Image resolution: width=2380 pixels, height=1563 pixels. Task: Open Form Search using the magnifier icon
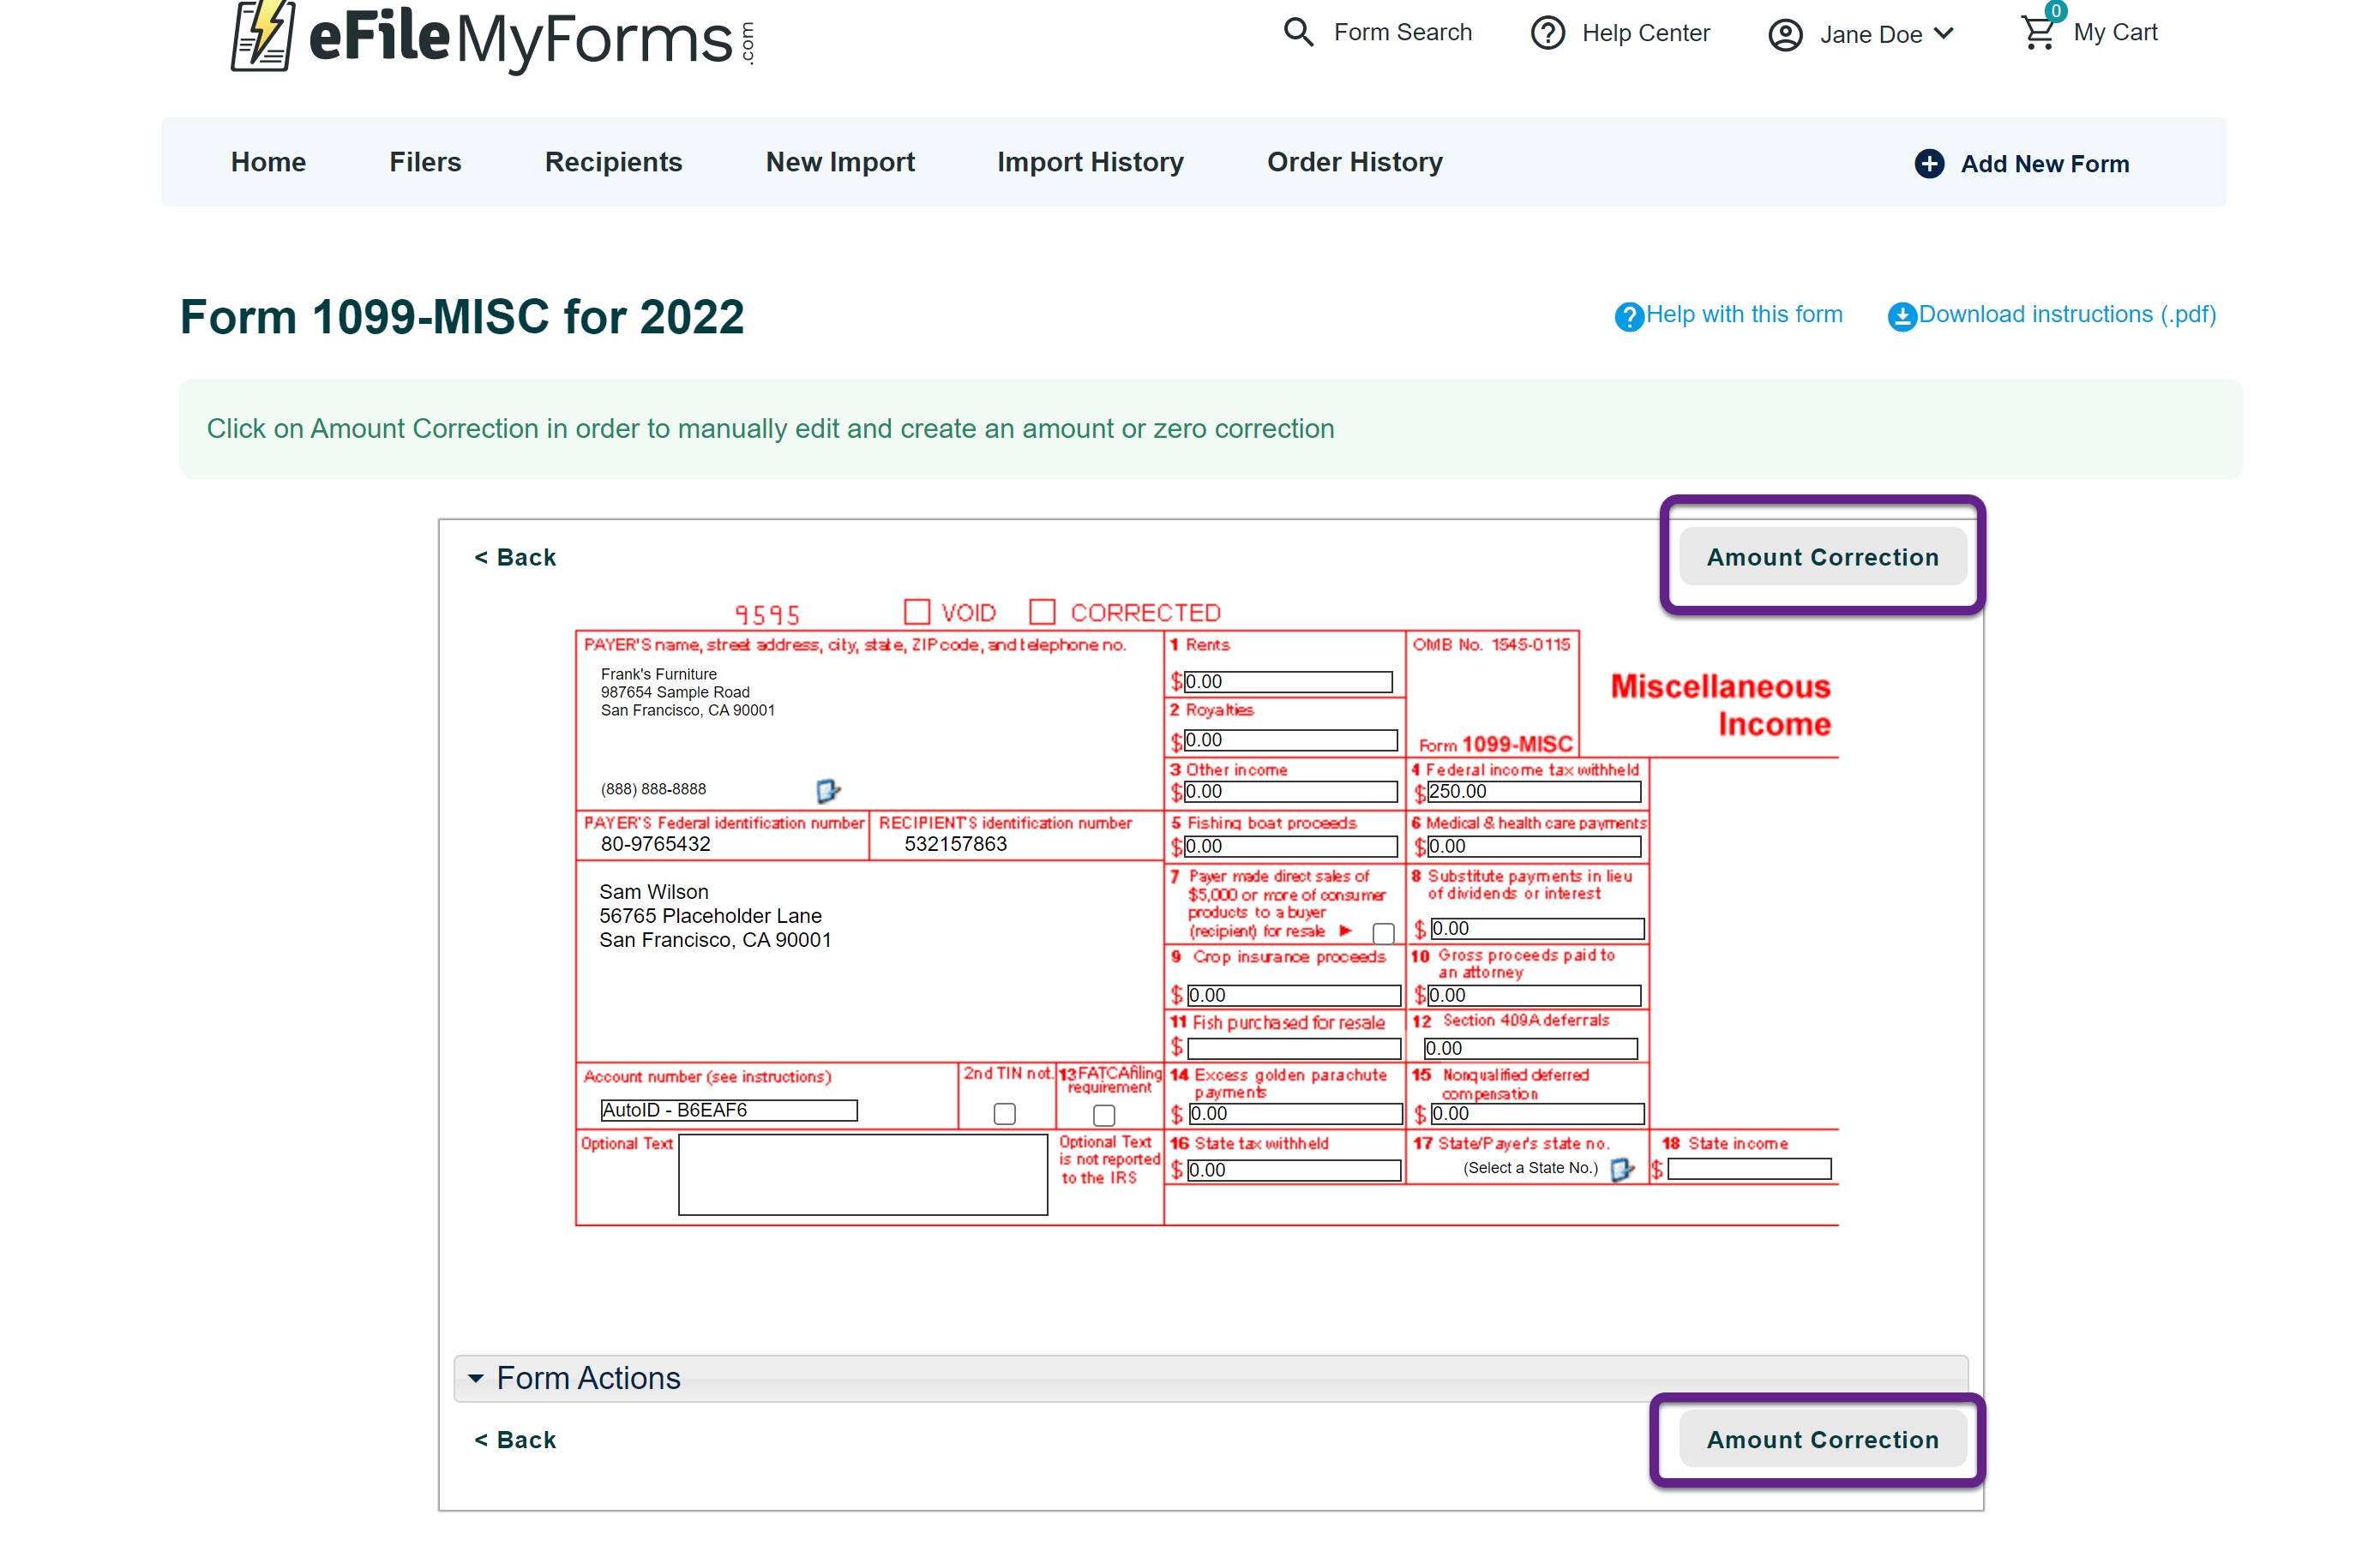1297,32
